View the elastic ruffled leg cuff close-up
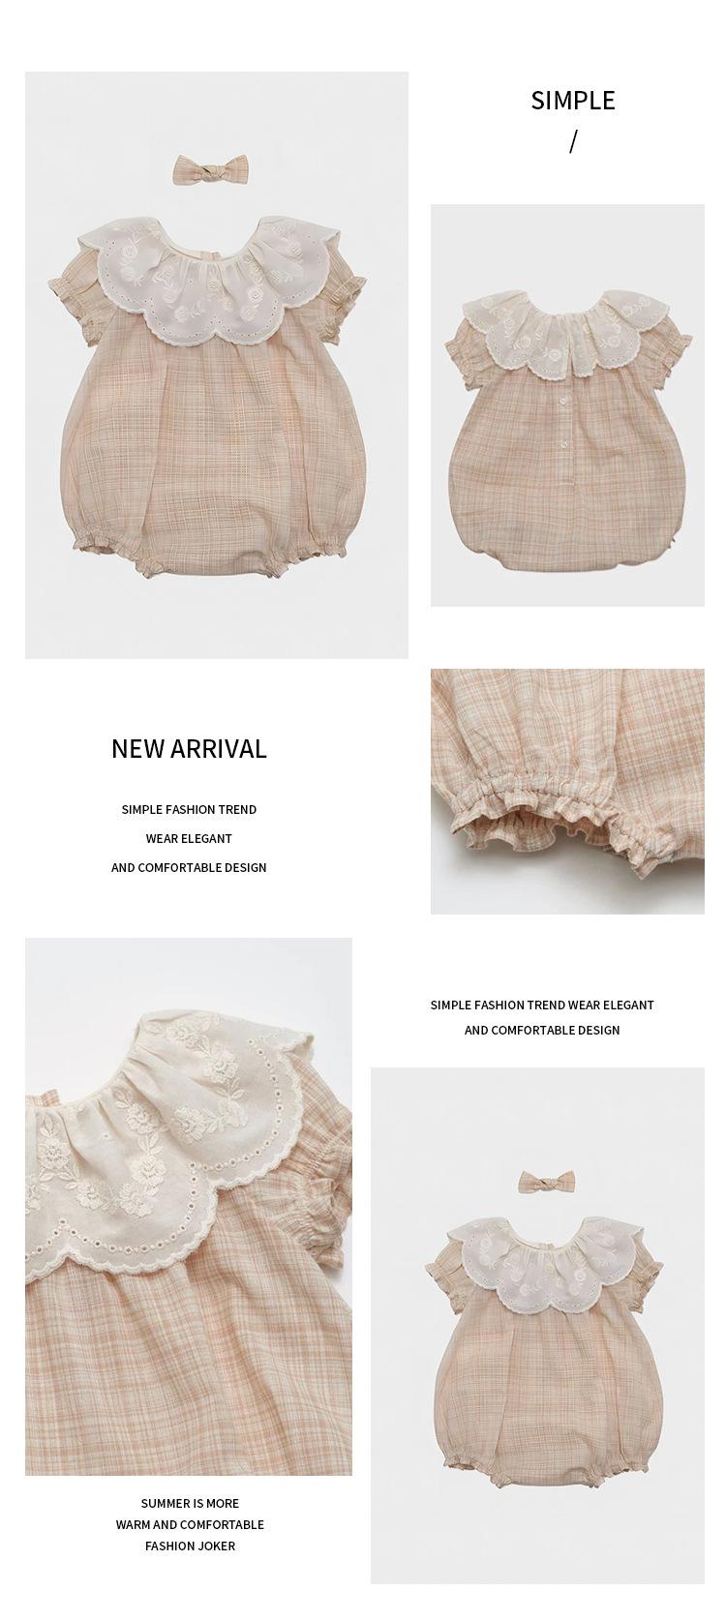 (567, 792)
